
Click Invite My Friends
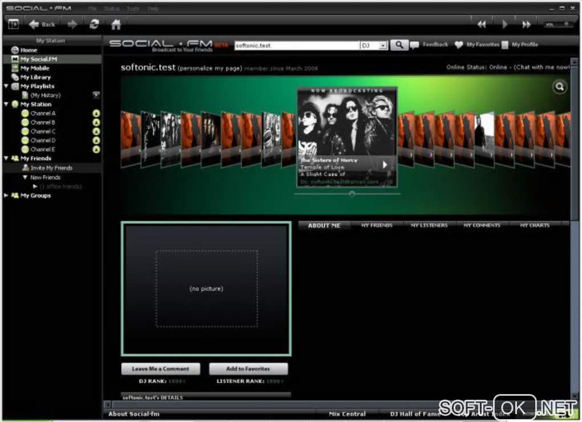[x=51, y=168]
